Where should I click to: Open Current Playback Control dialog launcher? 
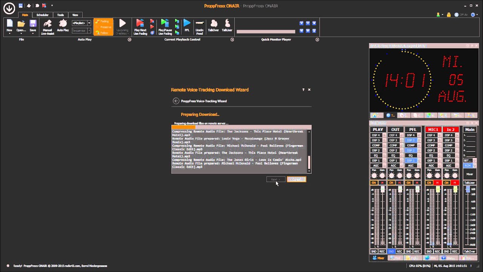coord(232,39)
